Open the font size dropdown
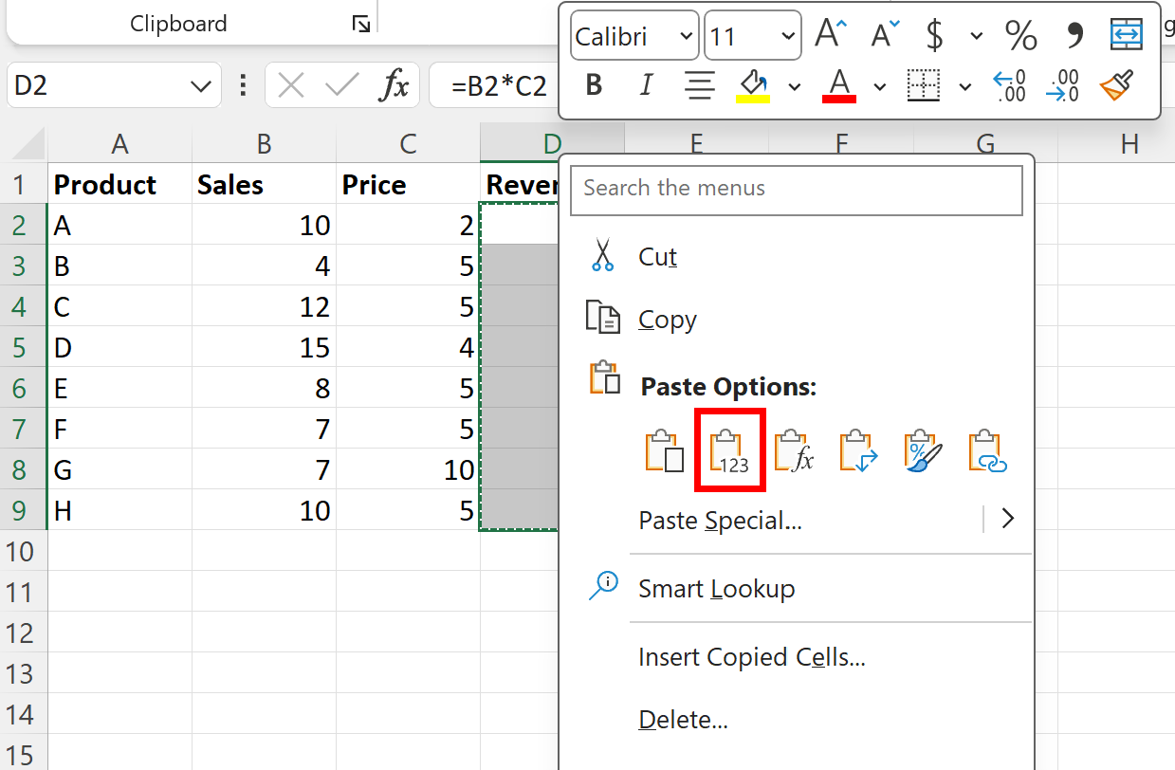The image size is (1175, 770). [752, 35]
